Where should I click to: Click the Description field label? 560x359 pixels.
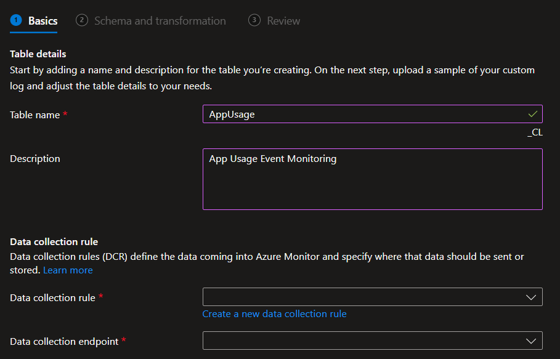click(x=35, y=159)
